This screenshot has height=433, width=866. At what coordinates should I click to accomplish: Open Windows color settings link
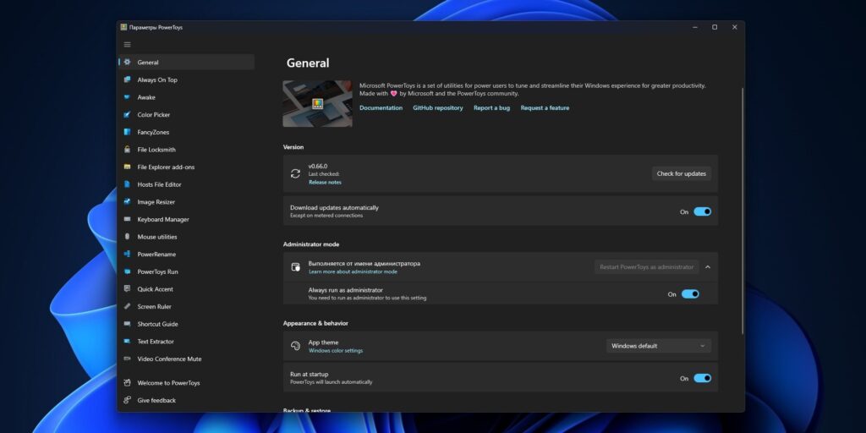point(335,351)
